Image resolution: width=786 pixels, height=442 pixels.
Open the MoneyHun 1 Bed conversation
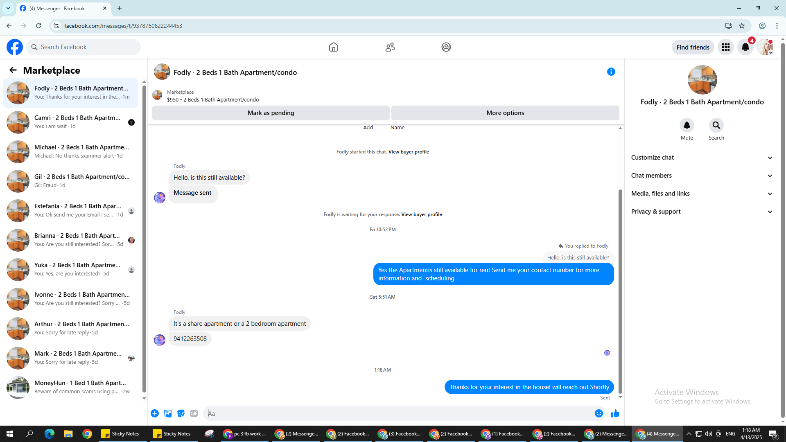coord(71,387)
